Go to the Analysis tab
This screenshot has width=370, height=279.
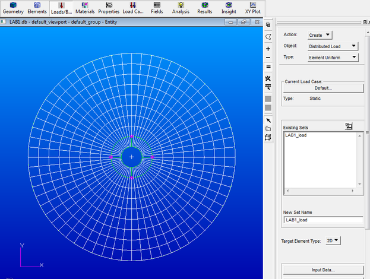coord(181,8)
